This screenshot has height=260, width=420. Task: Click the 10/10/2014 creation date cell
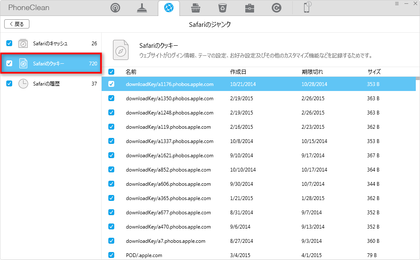(243, 169)
